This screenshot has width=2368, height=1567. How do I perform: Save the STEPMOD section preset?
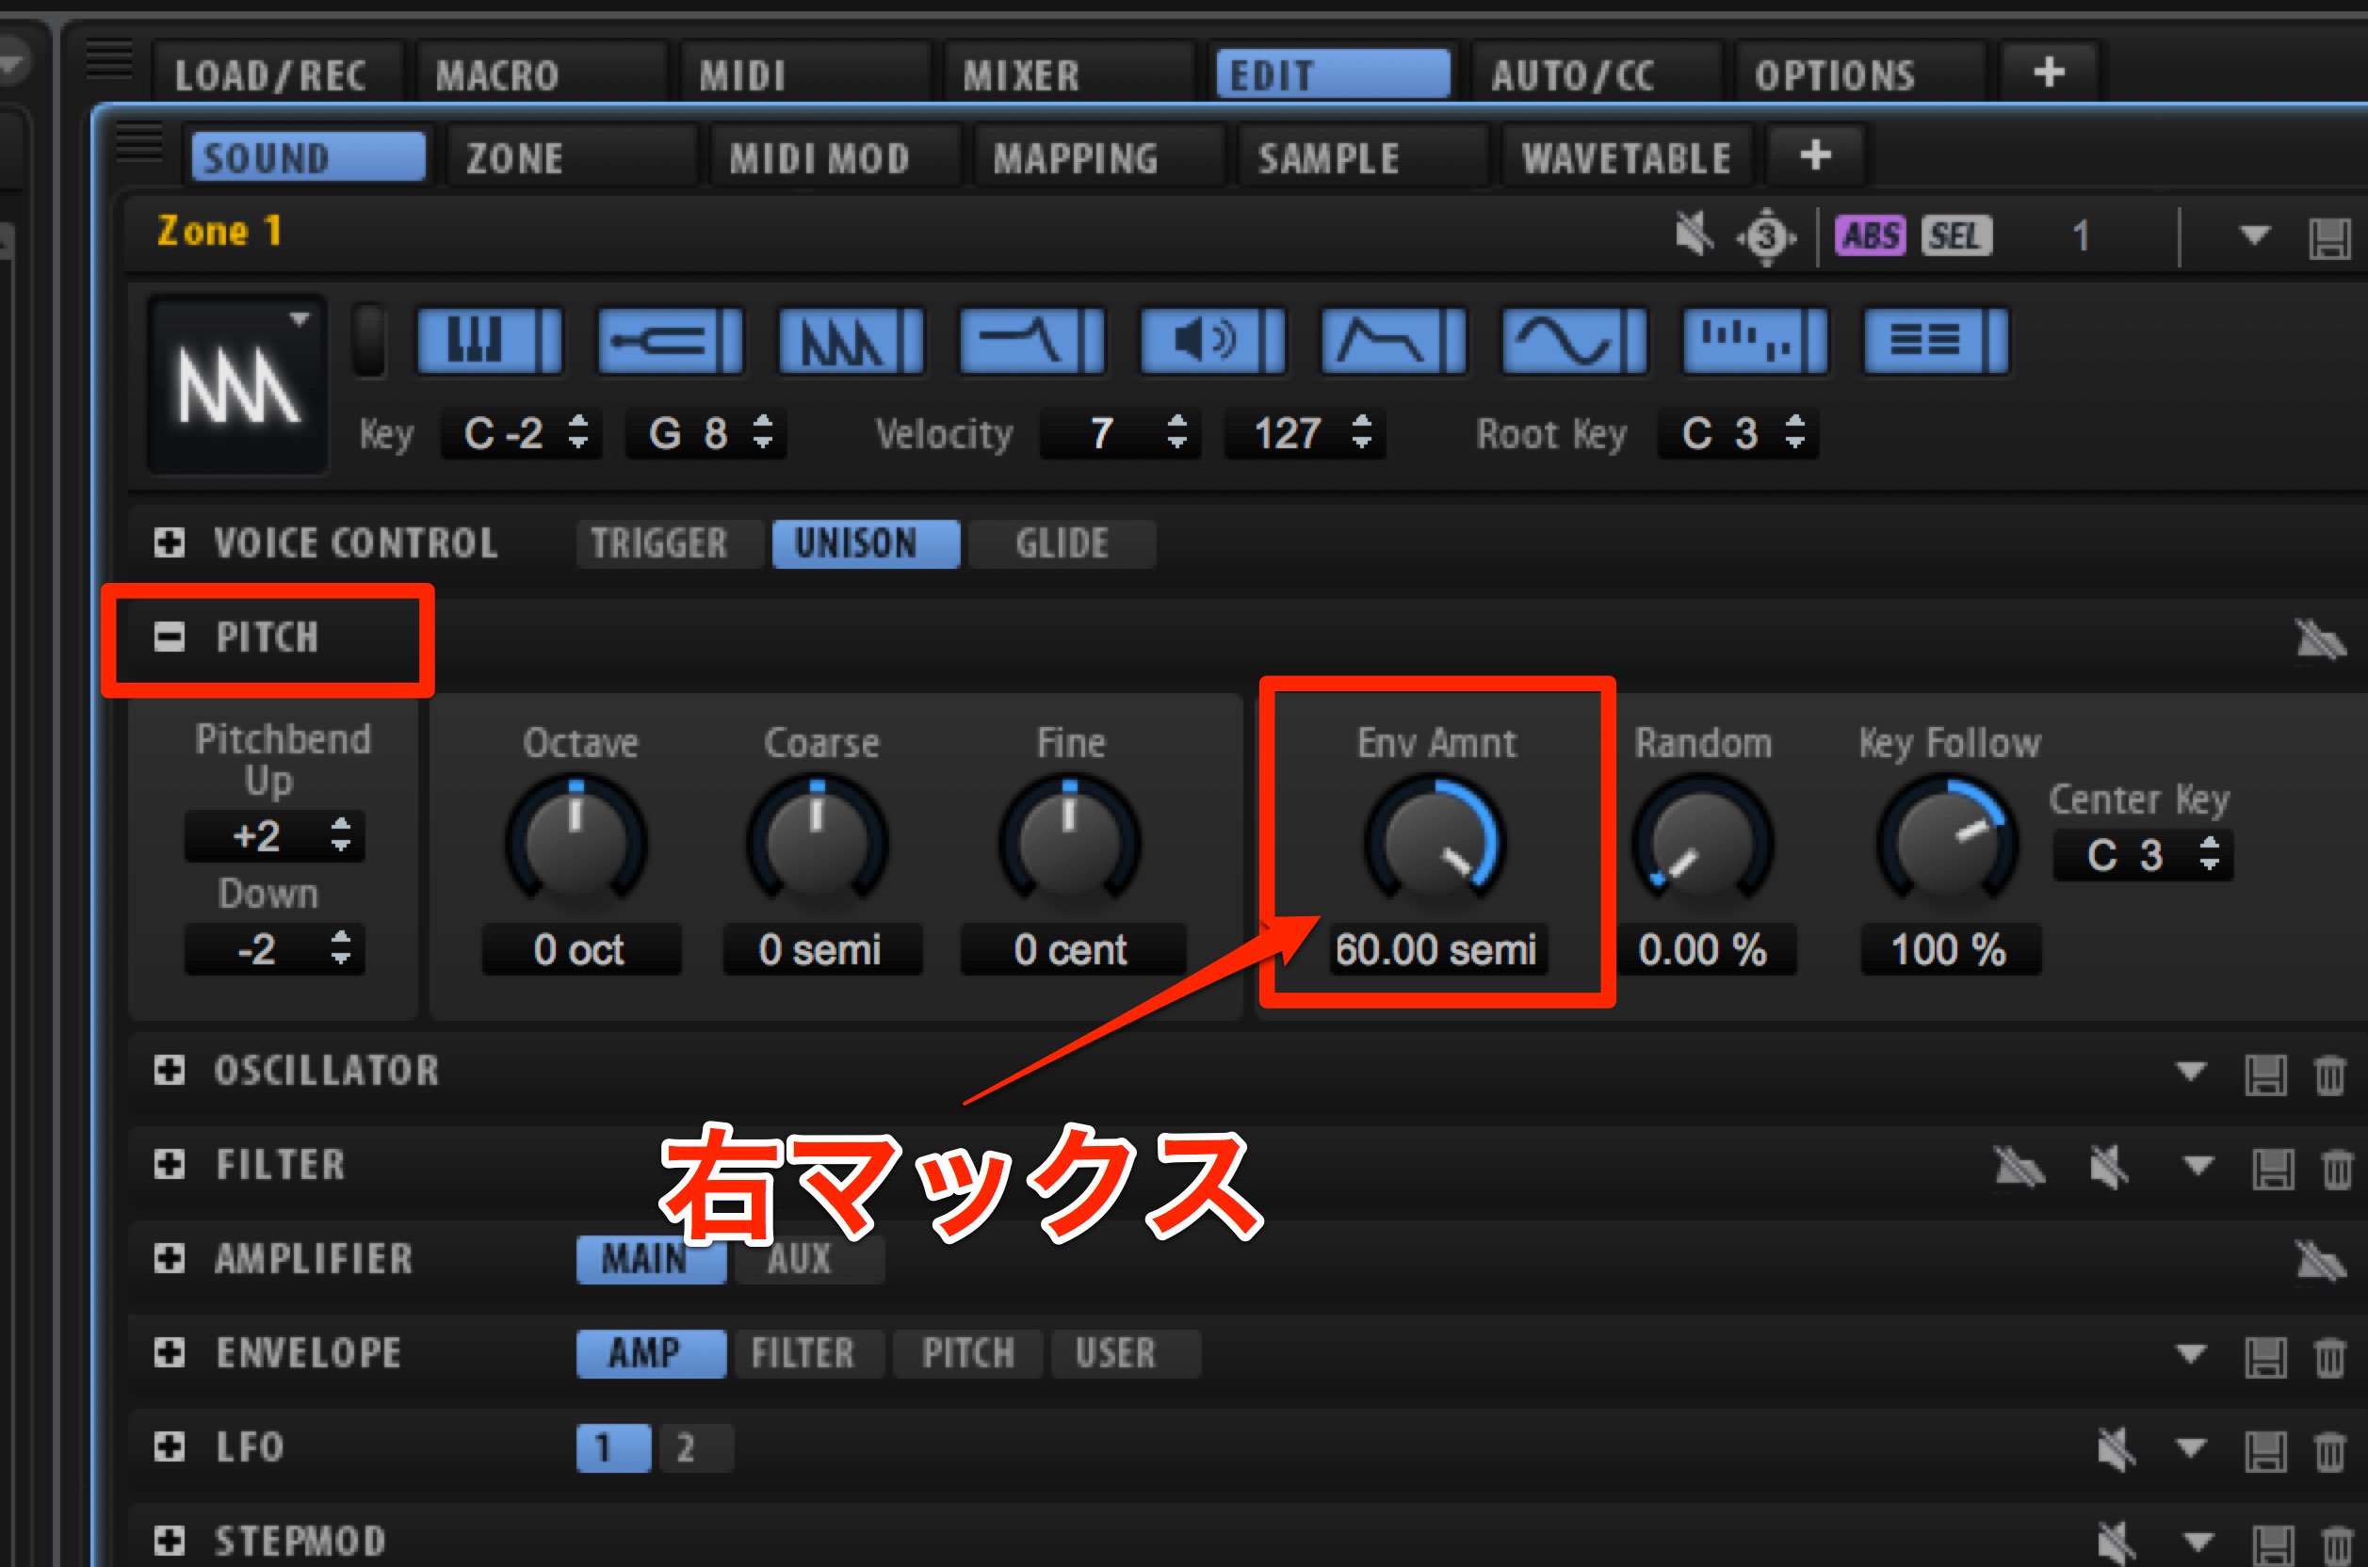pyautogui.click(x=2273, y=1545)
